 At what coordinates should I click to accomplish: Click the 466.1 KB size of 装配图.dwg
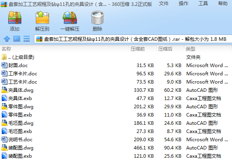point(144,148)
